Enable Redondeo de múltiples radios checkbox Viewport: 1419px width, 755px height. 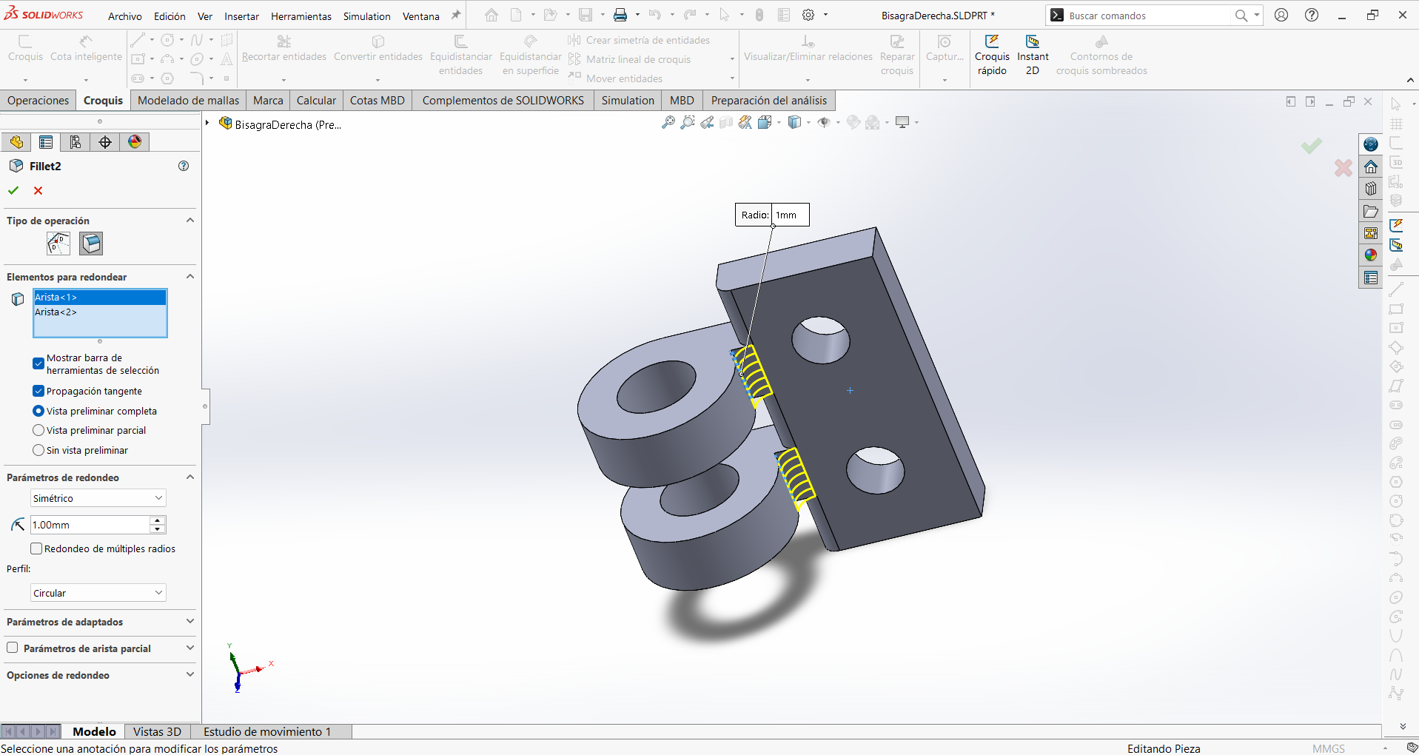(x=36, y=548)
